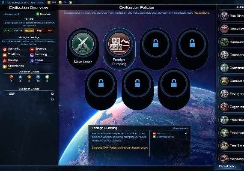Click the Secrecy ideology progress bar
The width and height of the screenshot is (244, 171).
point(44,51)
